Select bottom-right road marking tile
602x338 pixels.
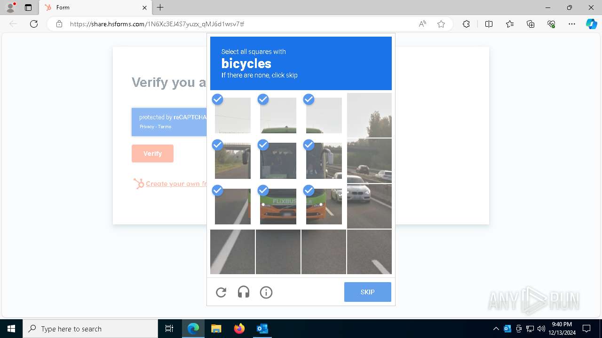point(369,252)
